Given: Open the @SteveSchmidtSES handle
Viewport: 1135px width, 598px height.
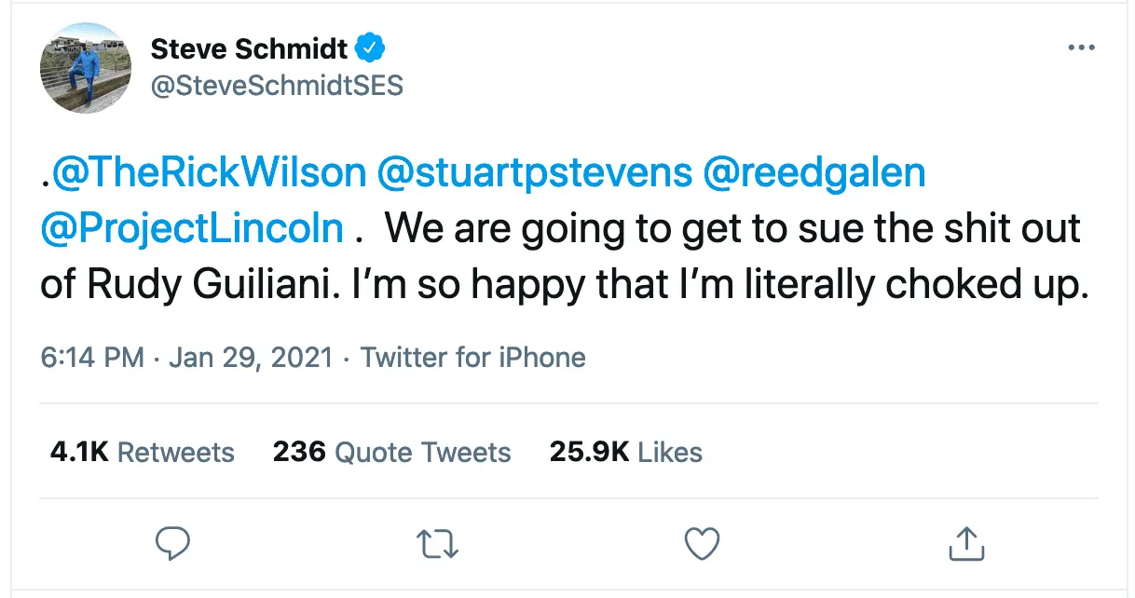Looking at the screenshot, I should [277, 86].
